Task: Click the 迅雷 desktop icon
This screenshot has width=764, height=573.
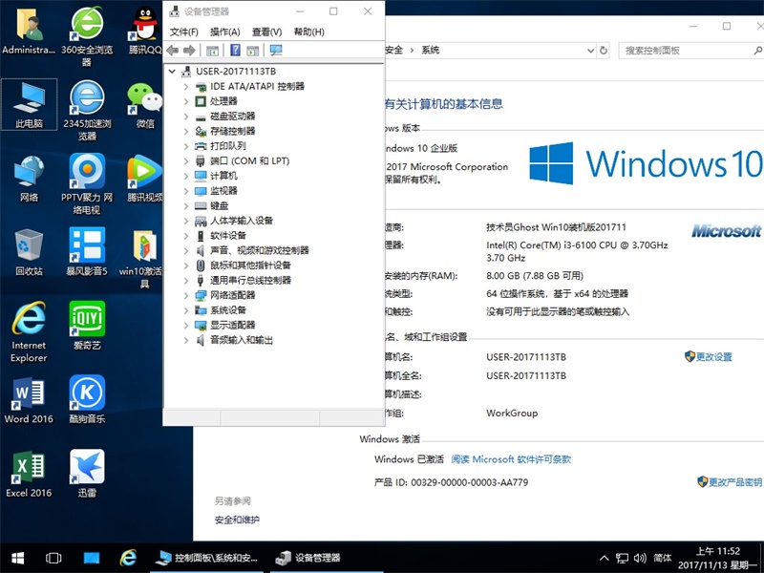Action: pos(87,473)
